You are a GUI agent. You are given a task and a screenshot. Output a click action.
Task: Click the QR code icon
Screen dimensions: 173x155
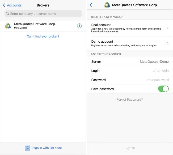(27, 148)
